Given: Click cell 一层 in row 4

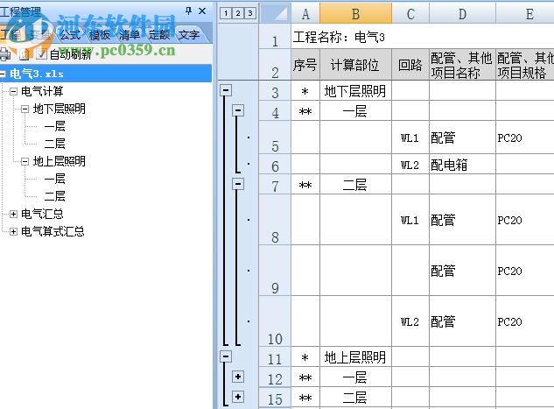Looking at the screenshot, I should 355,111.
